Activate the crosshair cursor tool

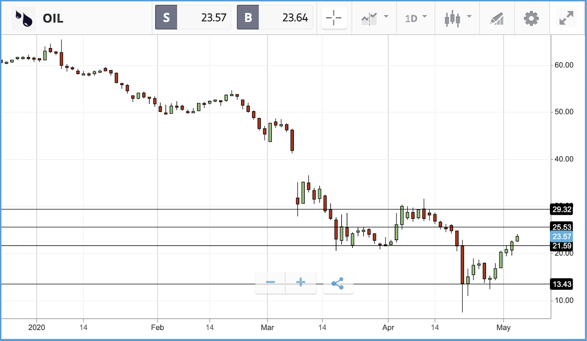334,18
